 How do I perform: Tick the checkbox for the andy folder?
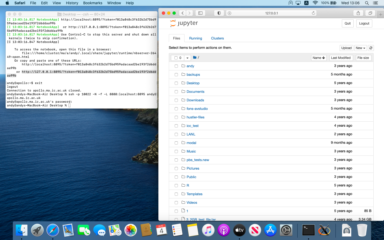point(176,66)
